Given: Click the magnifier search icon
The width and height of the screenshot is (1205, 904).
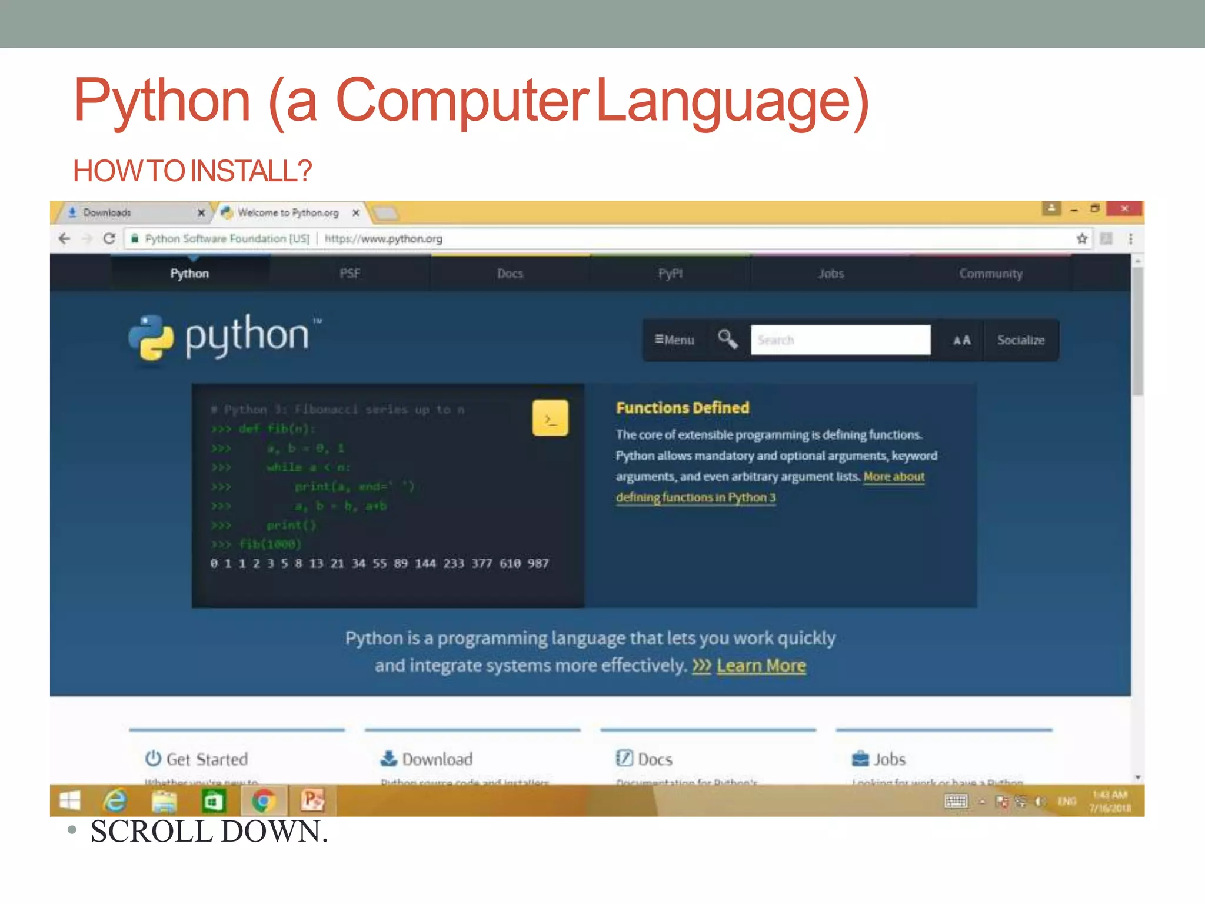Looking at the screenshot, I should coord(728,340).
